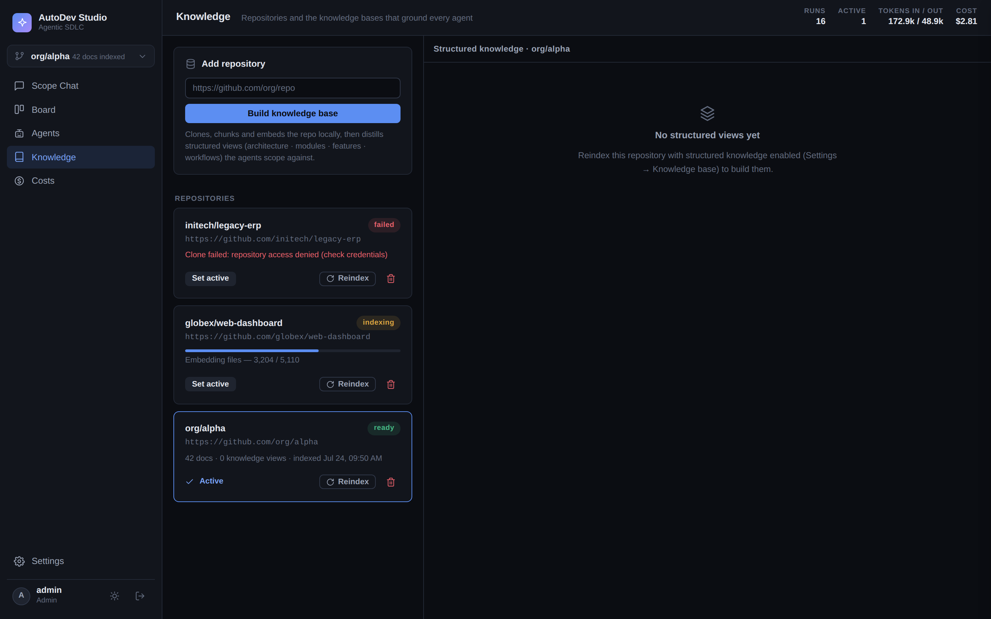Delete initech/legacy-erp with trash icon
The height and width of the screenshot is (619, 991).
(391, 279)
